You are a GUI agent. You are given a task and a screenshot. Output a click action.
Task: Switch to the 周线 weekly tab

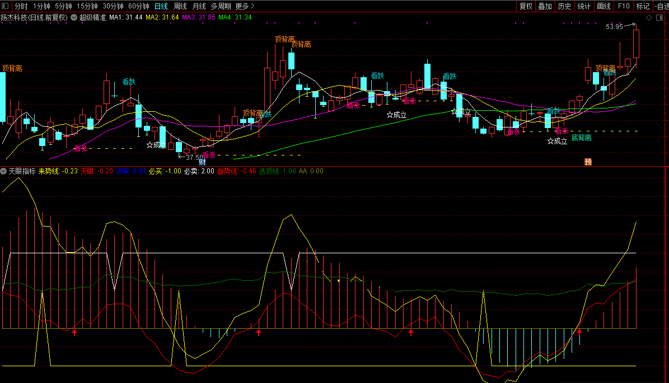[x=180, y=6]
